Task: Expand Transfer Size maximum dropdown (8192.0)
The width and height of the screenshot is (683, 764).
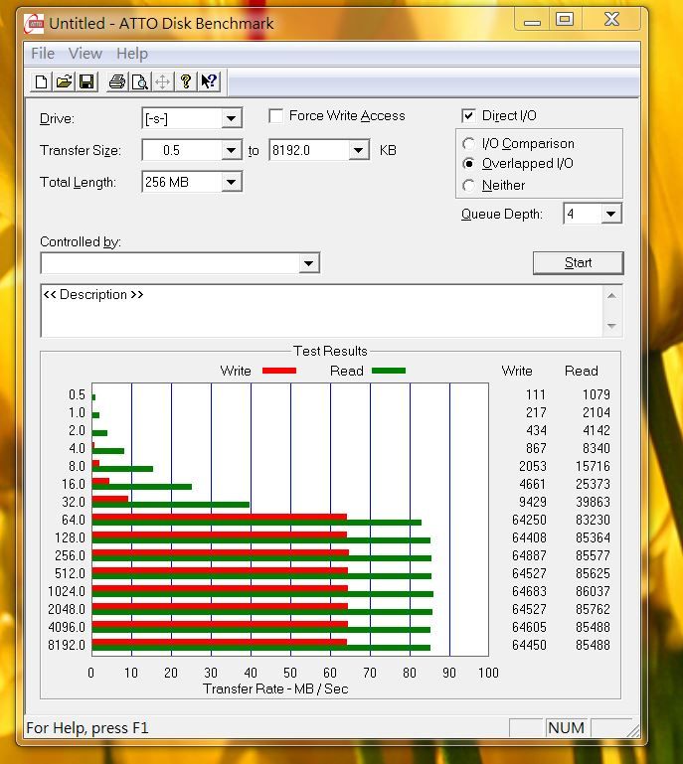Action: (x=358, y=150)
